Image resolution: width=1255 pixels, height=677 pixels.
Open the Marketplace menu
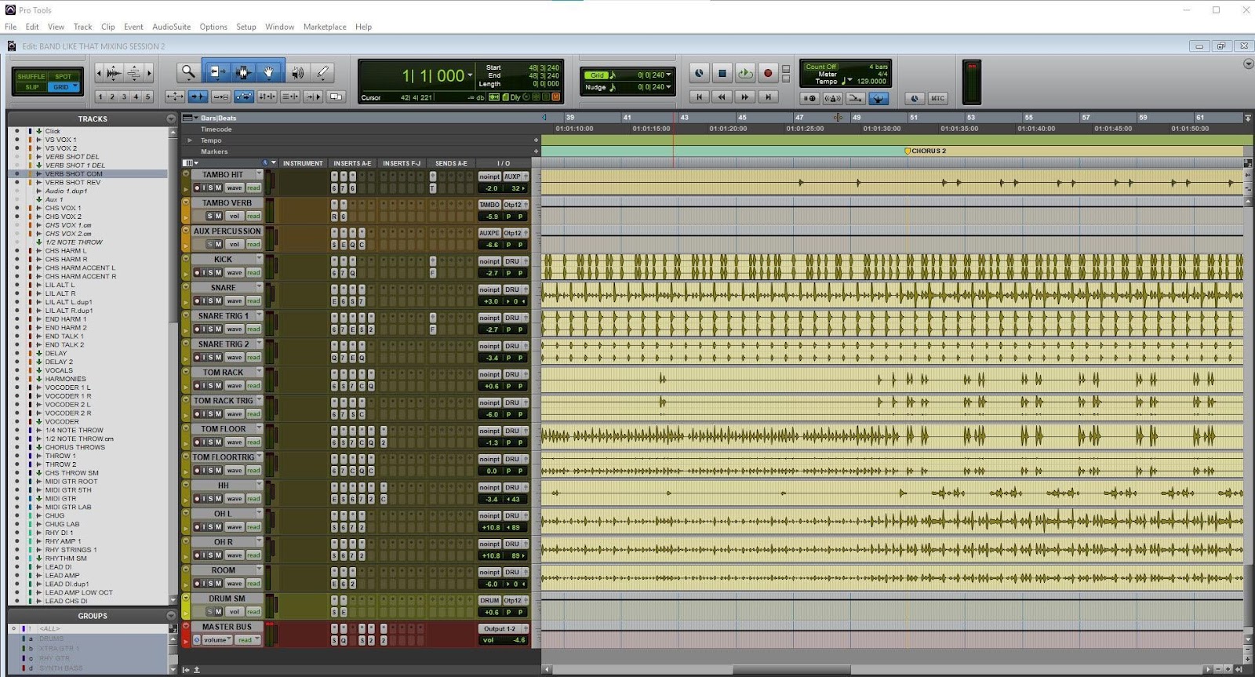325,27
